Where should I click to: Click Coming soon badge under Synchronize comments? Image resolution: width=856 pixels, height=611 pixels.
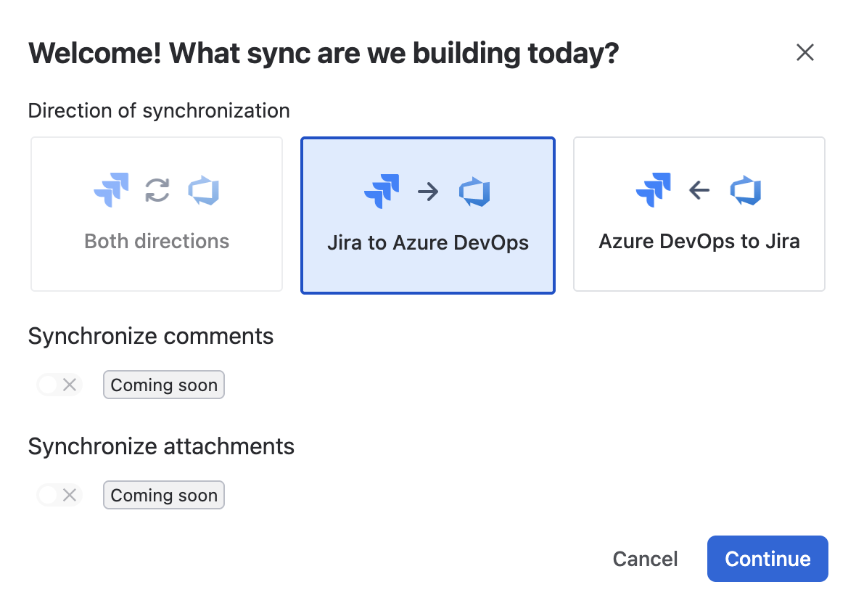[x=164, y=385]
